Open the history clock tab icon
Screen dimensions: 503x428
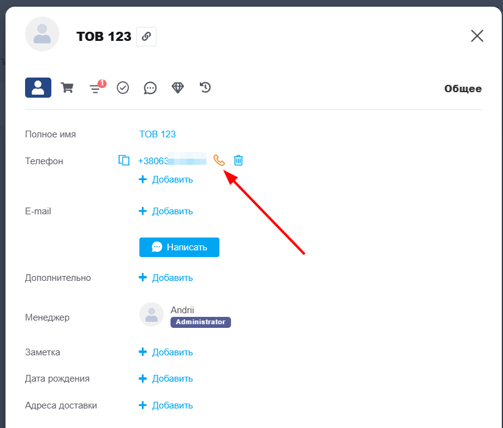coord(205,88)
